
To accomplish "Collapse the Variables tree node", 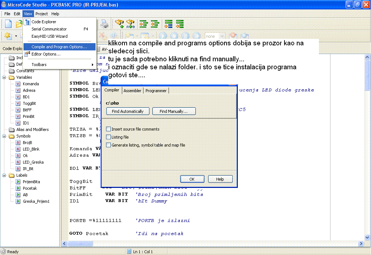I will pos(4,77).
